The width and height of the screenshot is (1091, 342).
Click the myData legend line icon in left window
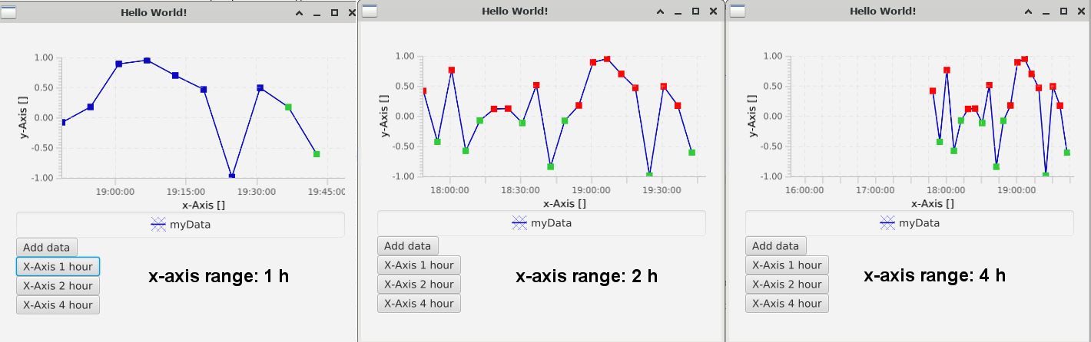[158, 225]
